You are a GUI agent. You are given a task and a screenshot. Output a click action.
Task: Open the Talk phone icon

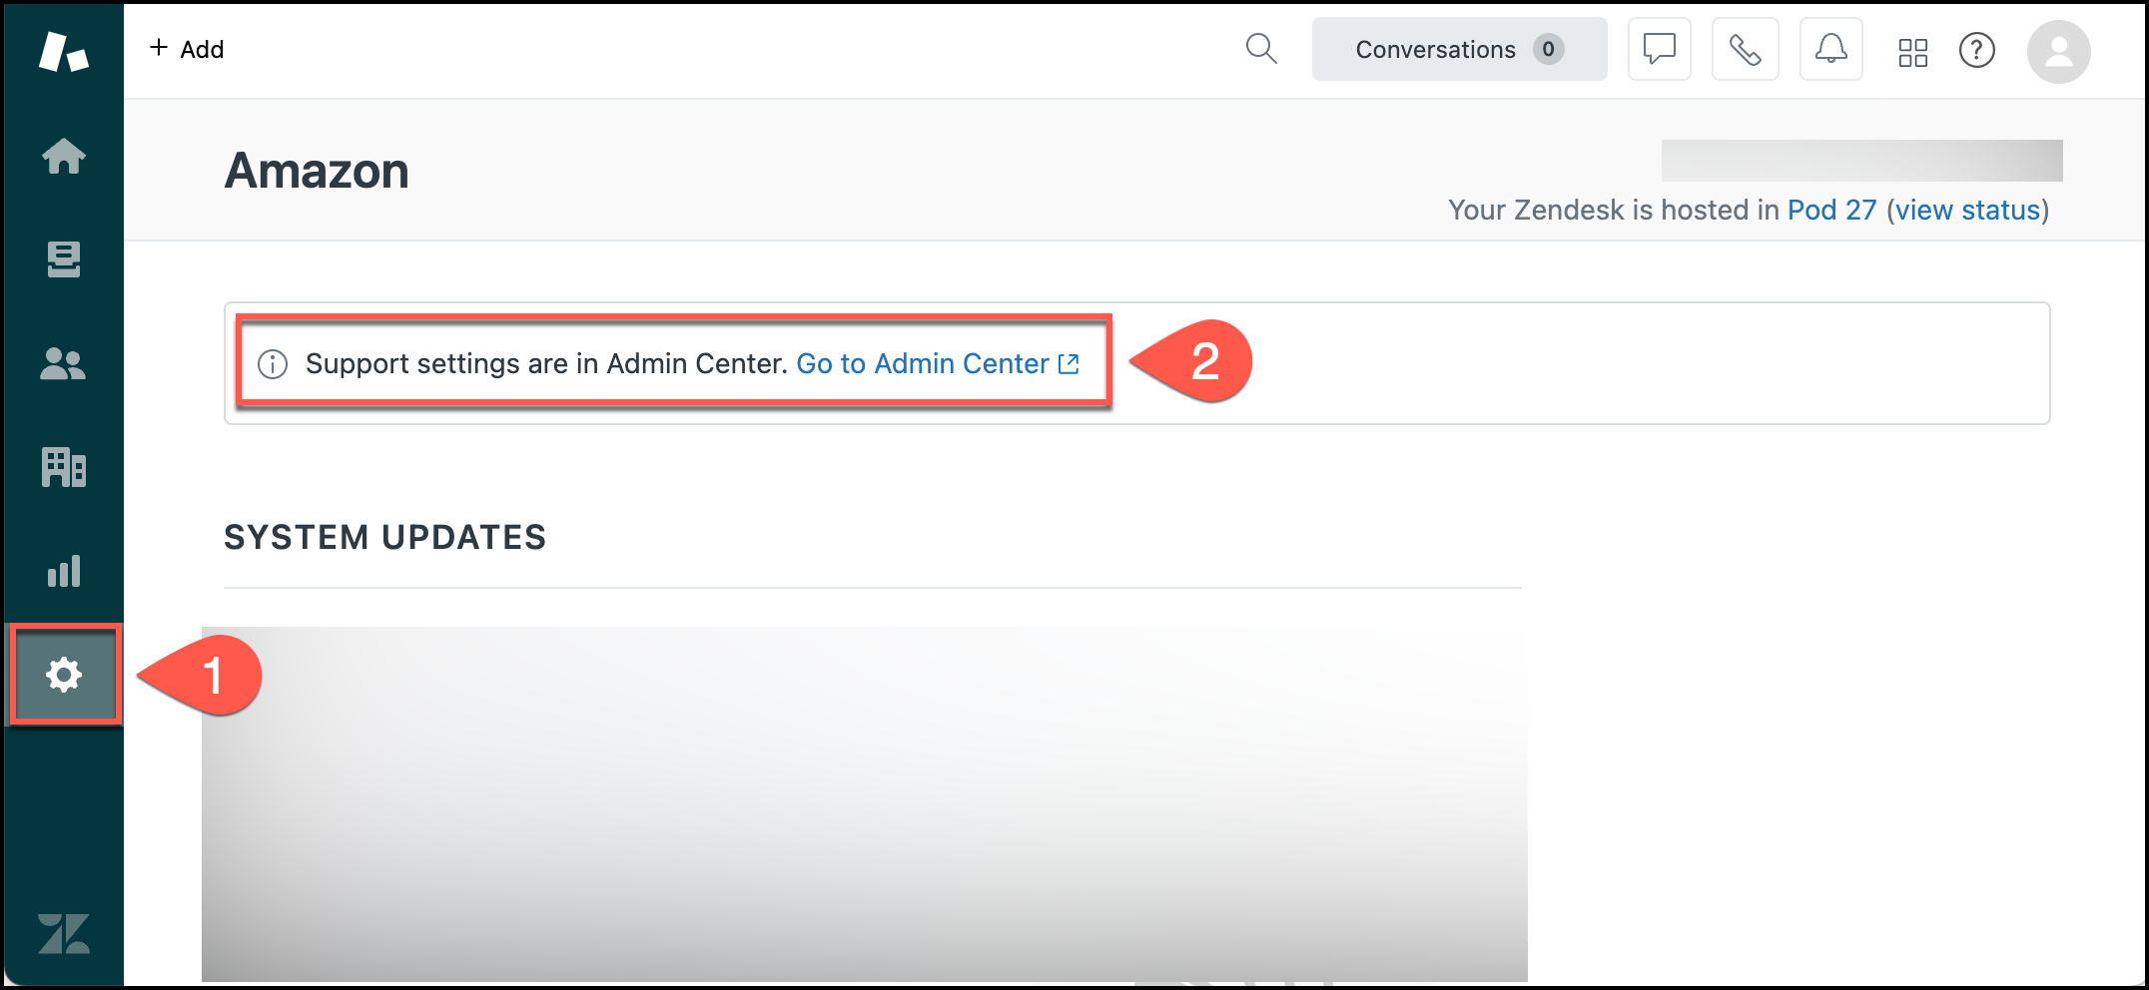pyautogui.click(x=1745, y=48)
